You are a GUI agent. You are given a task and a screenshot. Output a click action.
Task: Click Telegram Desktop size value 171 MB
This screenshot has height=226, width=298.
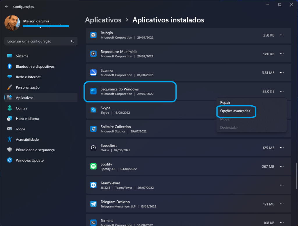pos(269,204)
